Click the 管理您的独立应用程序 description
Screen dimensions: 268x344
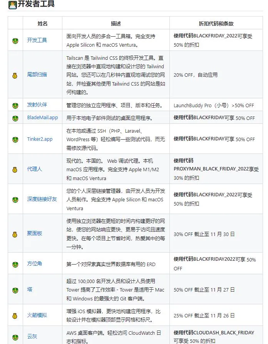click(x=115, y=106)
